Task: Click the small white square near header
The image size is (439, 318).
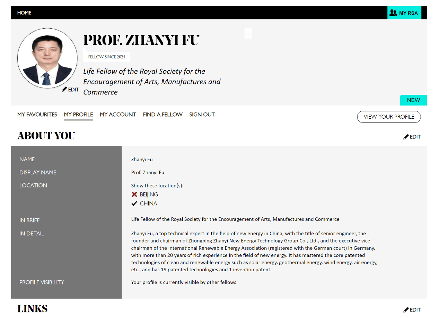Action: click(x=248, y=33)
